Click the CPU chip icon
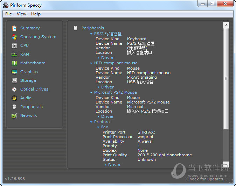Image resolution: width=236 pixels, height=186 pixels. click(14, 45)
